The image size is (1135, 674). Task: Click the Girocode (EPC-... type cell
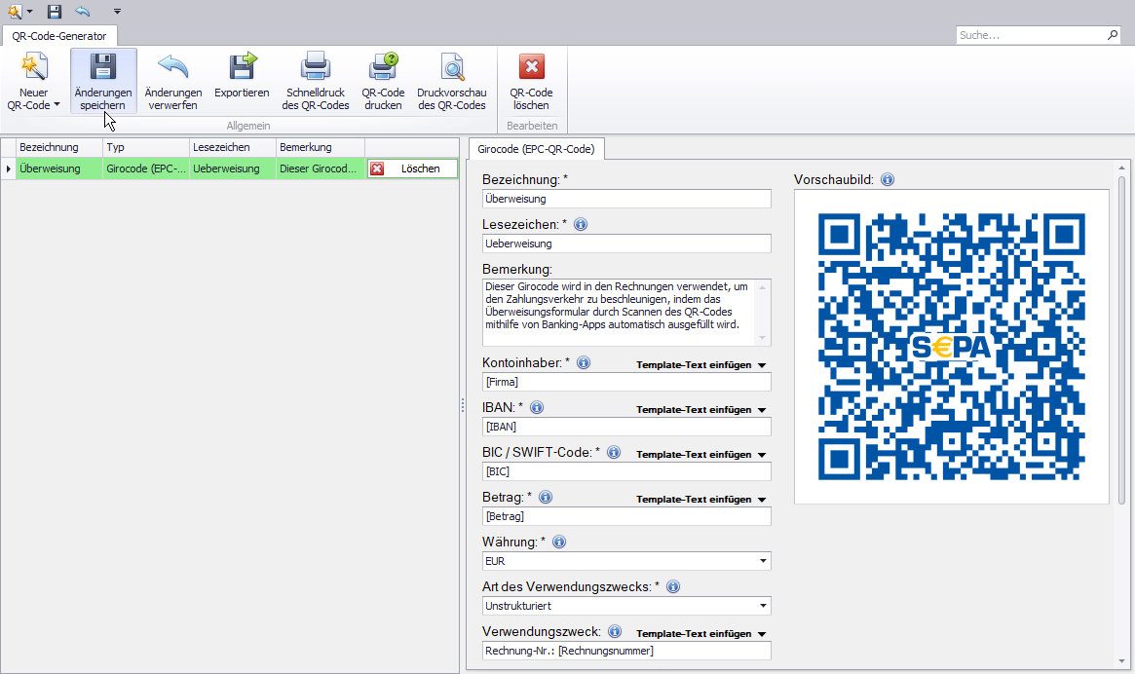146,168
